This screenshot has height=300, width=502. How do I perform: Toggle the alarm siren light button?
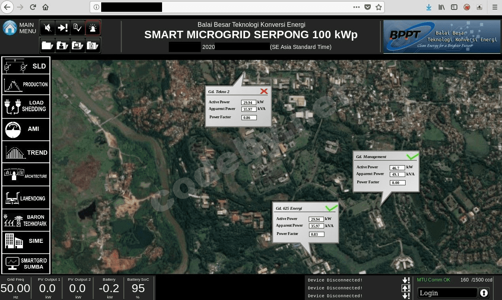93,28
